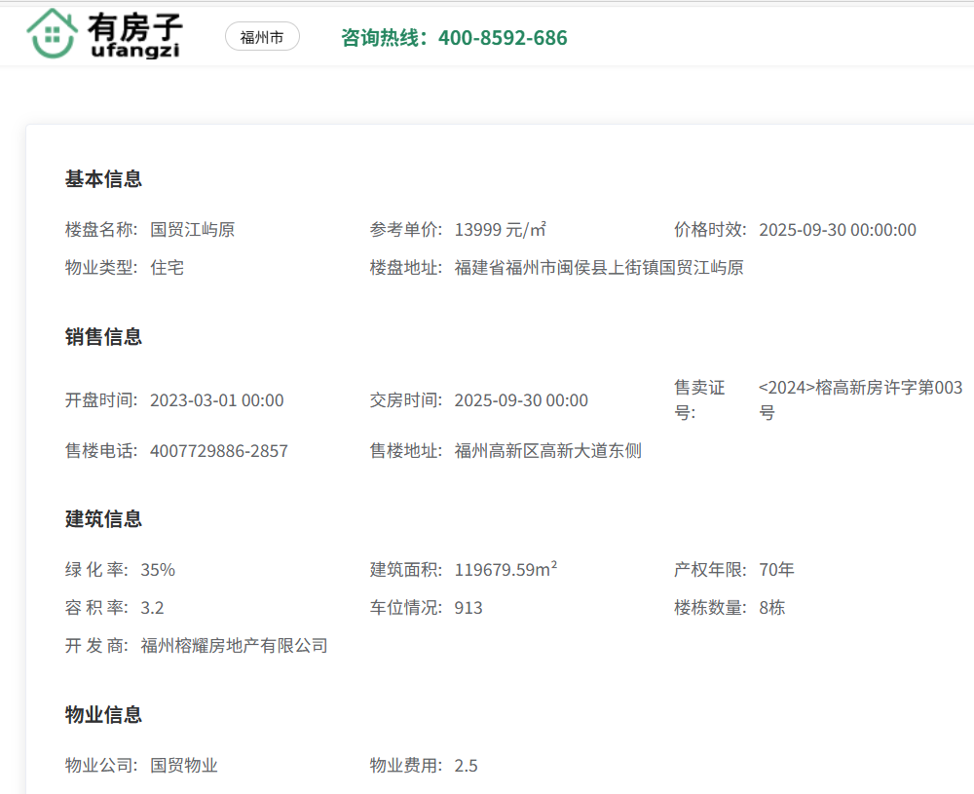974x794 pixels.
Task: Click the 售卖证号 permit number text
Action: click(859, 399)
